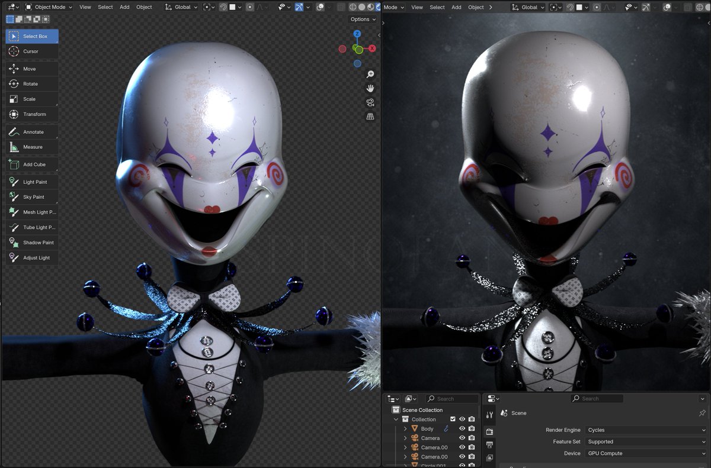
Task: Toggle camera view in left viewport
Action: click(x=370, y=102)
